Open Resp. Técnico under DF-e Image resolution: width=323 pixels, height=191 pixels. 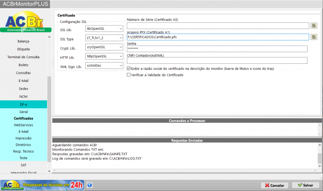pyautogui.click(x=23, y=151)
